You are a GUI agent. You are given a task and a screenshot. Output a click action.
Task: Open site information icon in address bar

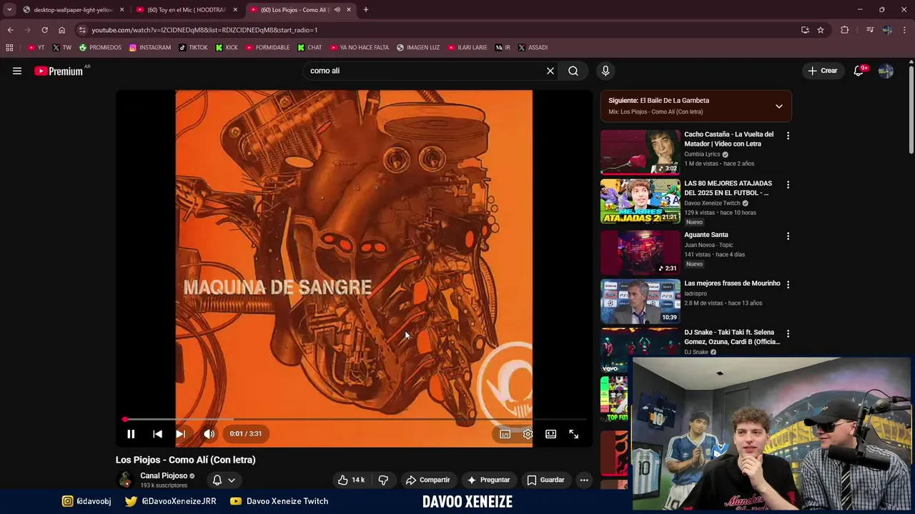pos(82,30)
